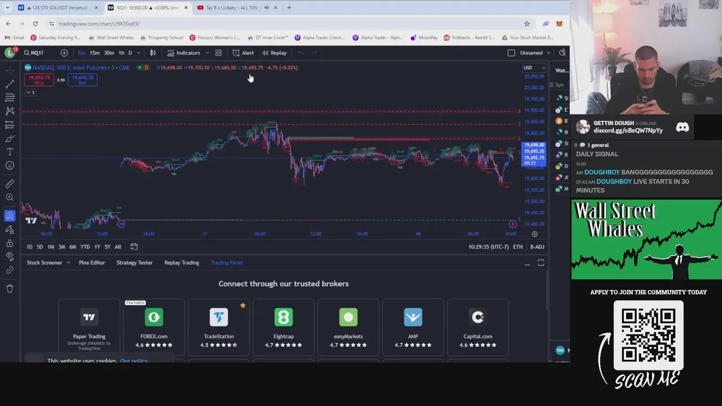Viewport: 722px width, 406px height.
Task: Open the NQ1! symbol search
Action: pyautogui.click(x=34, y=52)
